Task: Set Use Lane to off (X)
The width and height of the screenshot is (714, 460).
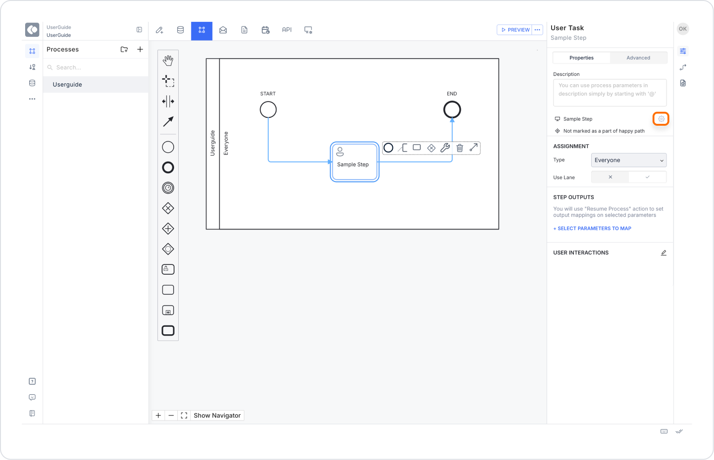Action: pyautogui.click(x=610, y=177)
